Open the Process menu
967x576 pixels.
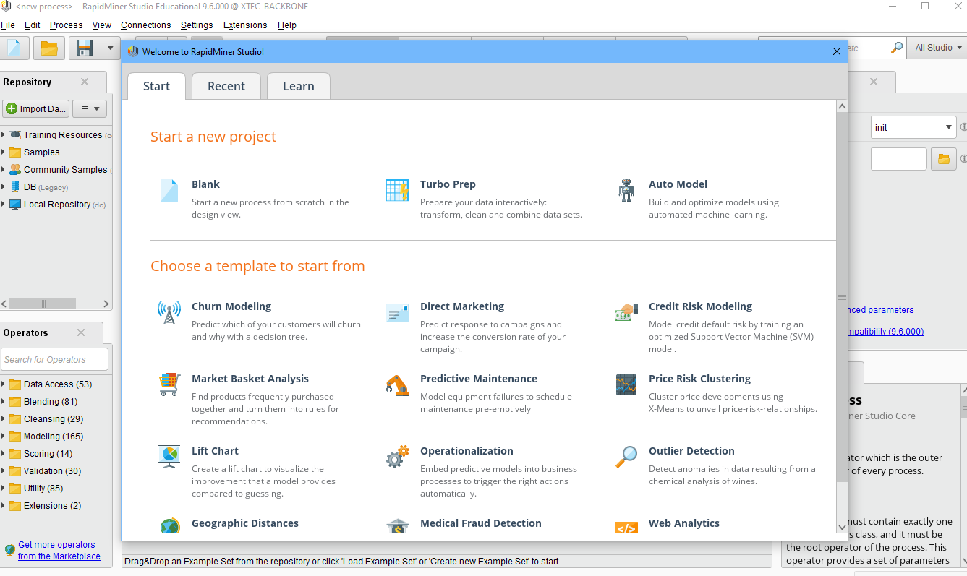67,25
